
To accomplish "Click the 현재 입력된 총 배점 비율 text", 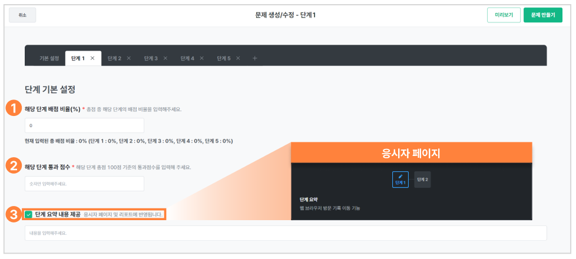I will coord(129,141).
